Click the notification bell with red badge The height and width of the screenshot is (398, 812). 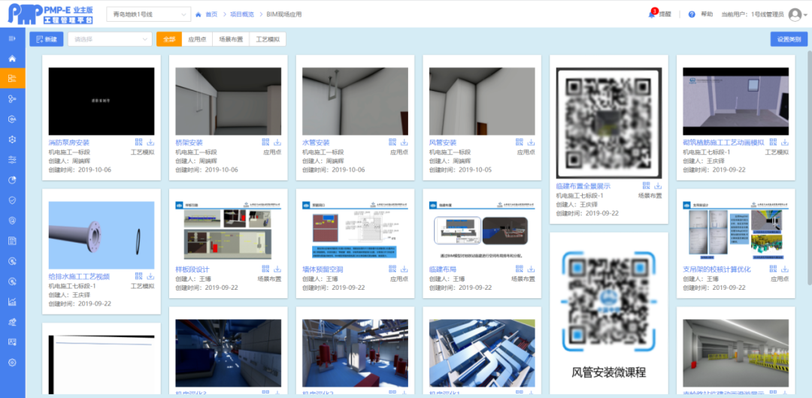coord(652,14)
